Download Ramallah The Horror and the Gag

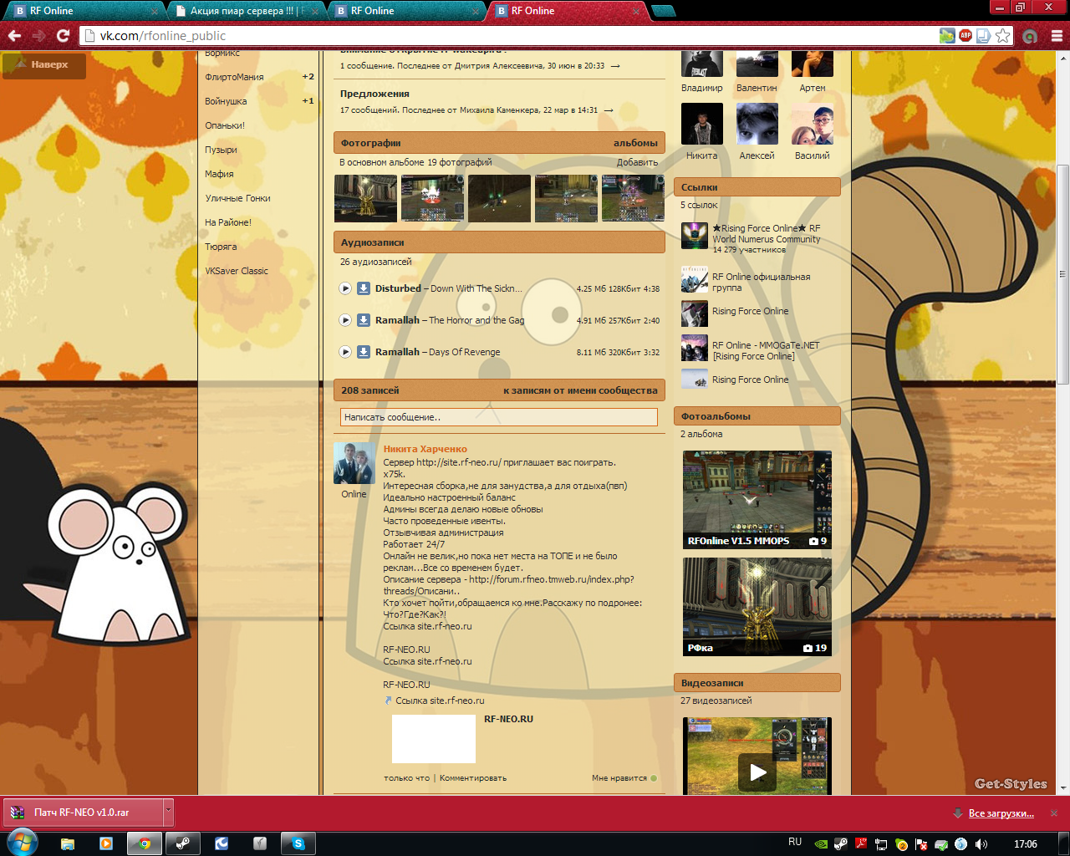coord(364,320)
